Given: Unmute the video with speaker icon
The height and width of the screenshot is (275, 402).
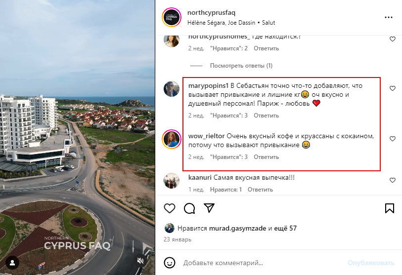Looking at the screenshot, I should (x=140, y=261).
